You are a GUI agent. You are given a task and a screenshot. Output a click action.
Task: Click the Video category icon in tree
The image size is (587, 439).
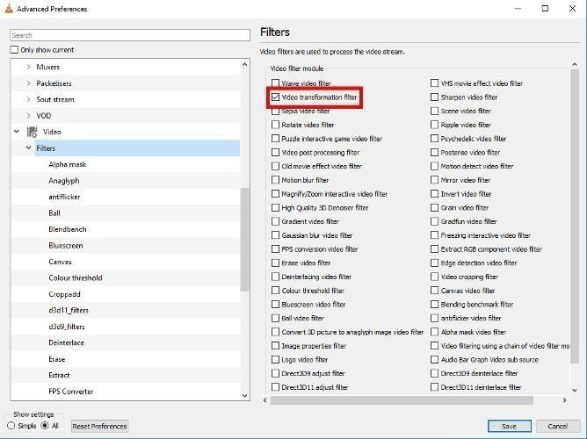(x=32, y=132)
